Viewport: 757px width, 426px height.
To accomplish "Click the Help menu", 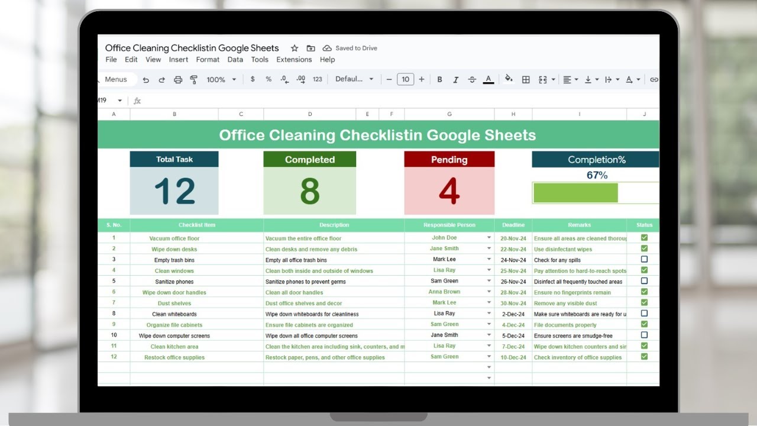I will tap(328, 60).
